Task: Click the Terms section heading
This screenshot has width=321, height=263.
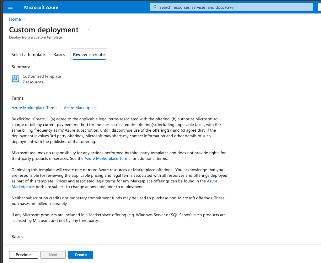Action: pos(17,98)
